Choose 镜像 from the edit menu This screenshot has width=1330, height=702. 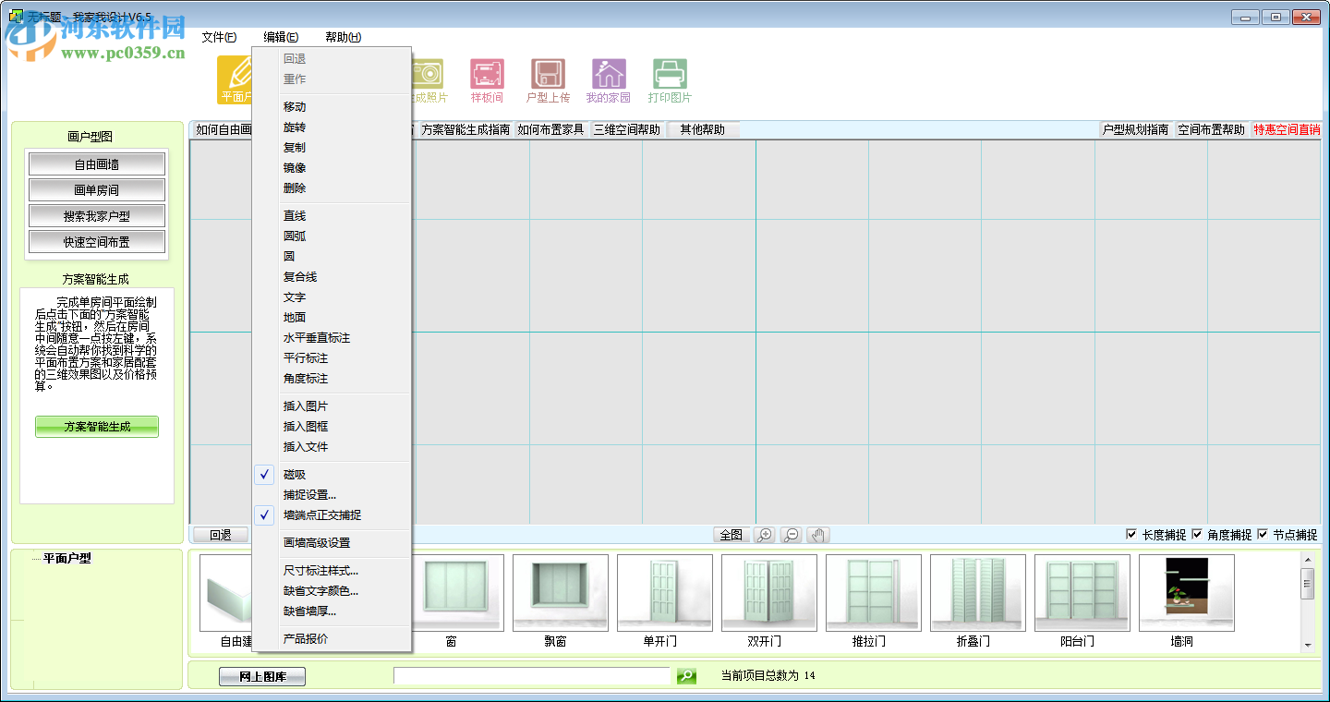click(x=332, y=168)
